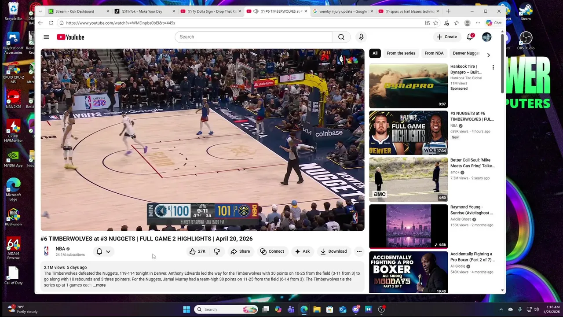Open the 70°F weather widget
Image resolution: width=563 pixels, height=317 pixels.
tap(22, 309)
